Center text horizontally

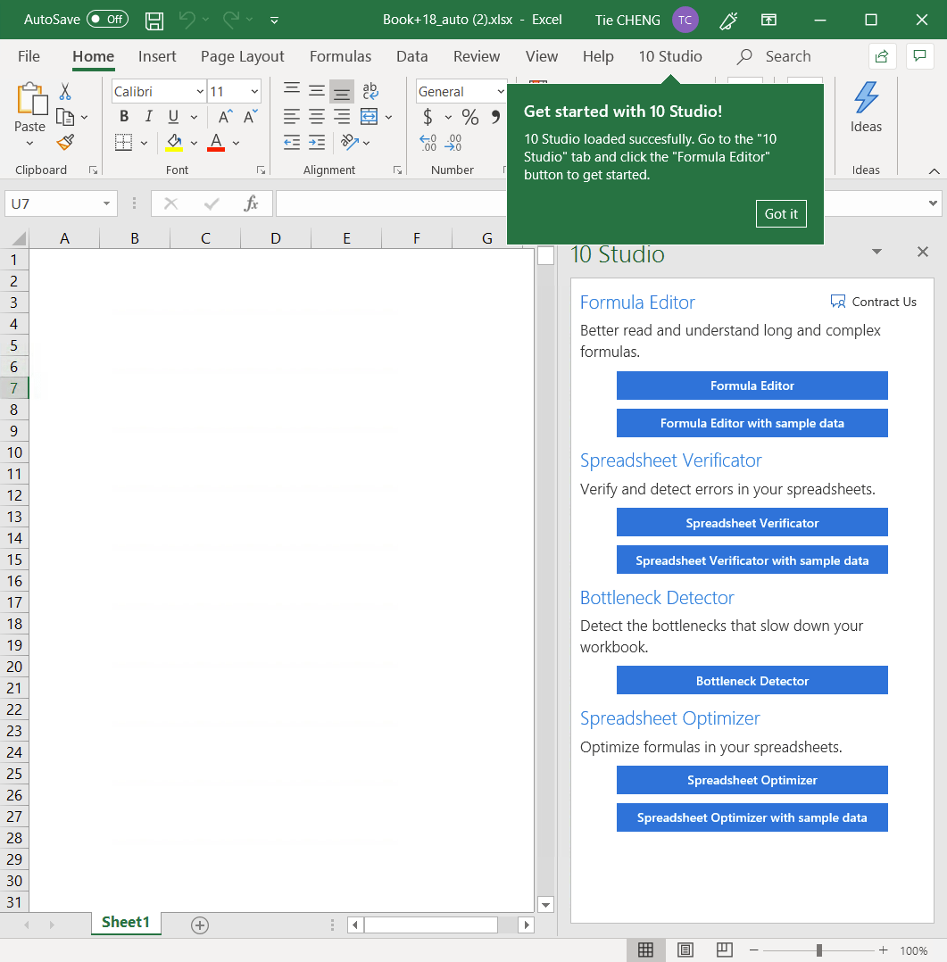pyautogui.click(x=317, y=117)
